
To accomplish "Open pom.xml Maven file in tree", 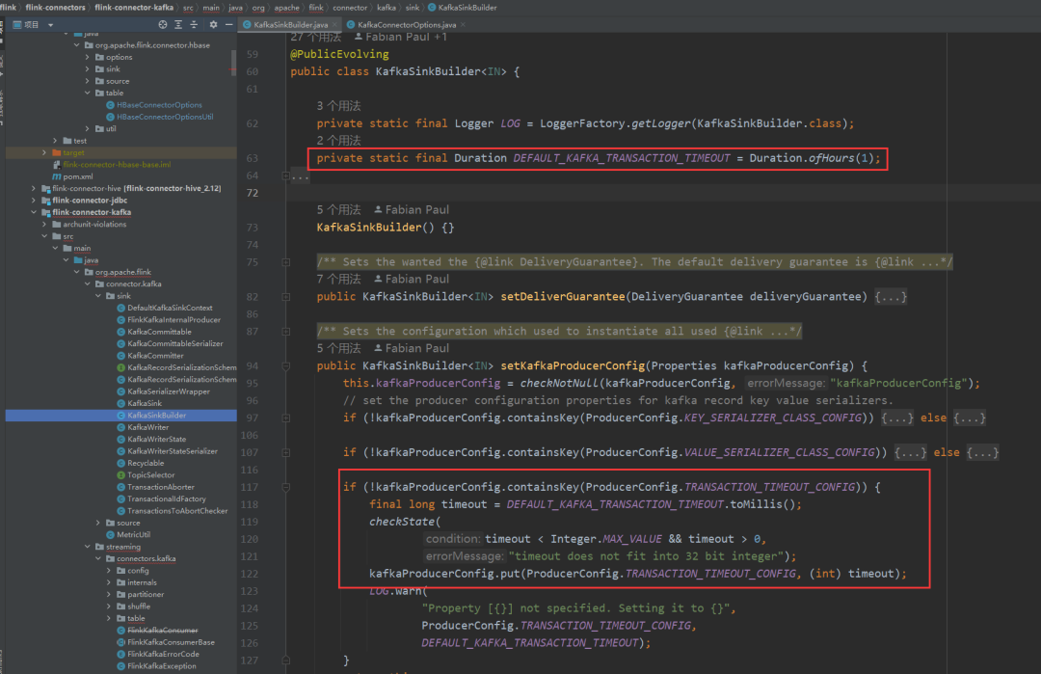I will [x=77, y=176].
